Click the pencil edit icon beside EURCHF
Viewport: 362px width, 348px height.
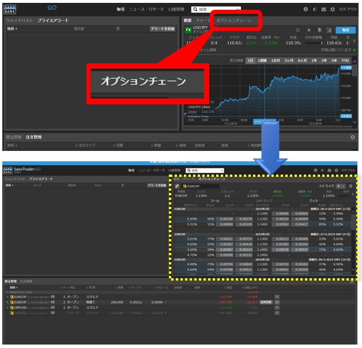coord(177,186)
